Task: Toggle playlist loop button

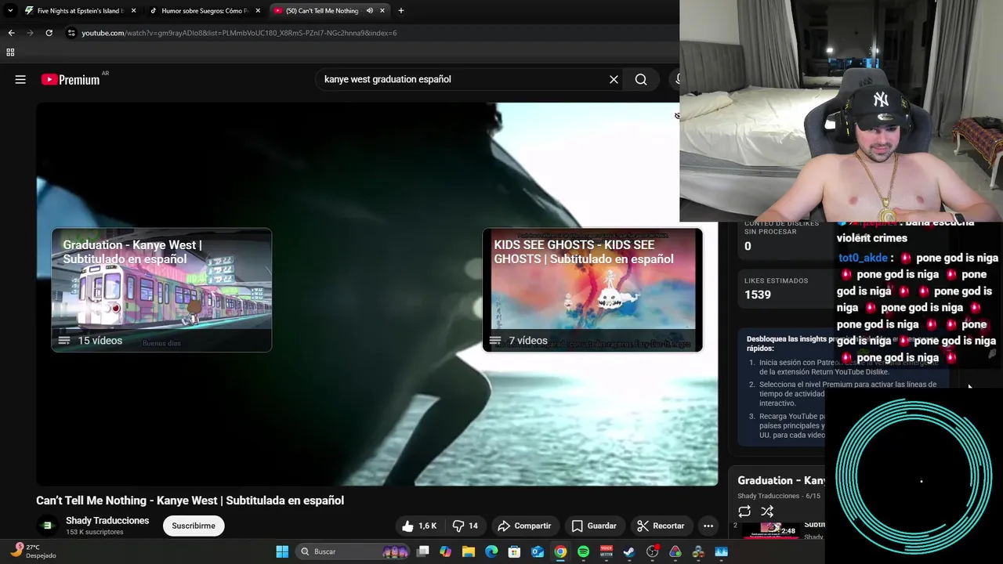Action: pyautogui.click(x=744, y=512)
